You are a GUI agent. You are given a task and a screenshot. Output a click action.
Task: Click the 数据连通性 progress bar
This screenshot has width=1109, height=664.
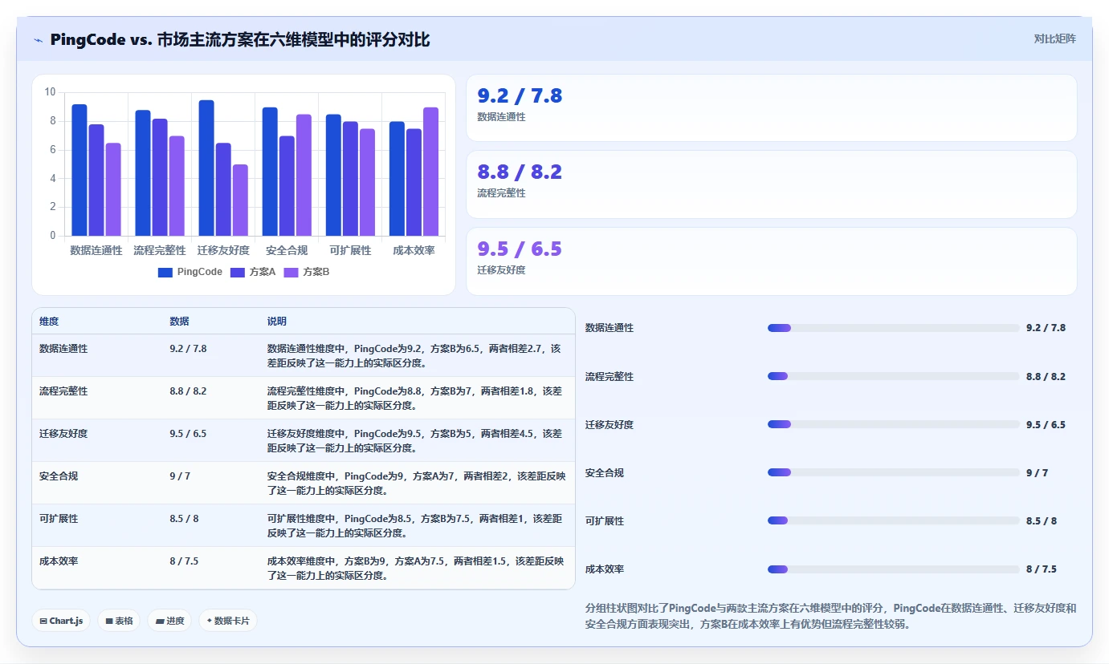click(893, 328)
